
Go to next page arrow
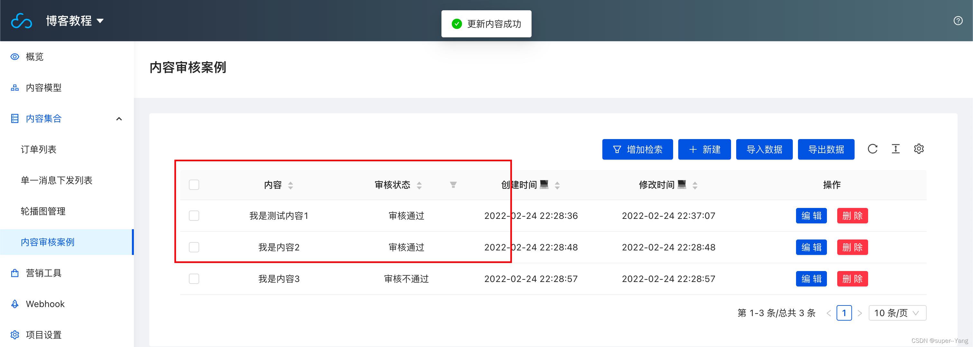(860, 313)
